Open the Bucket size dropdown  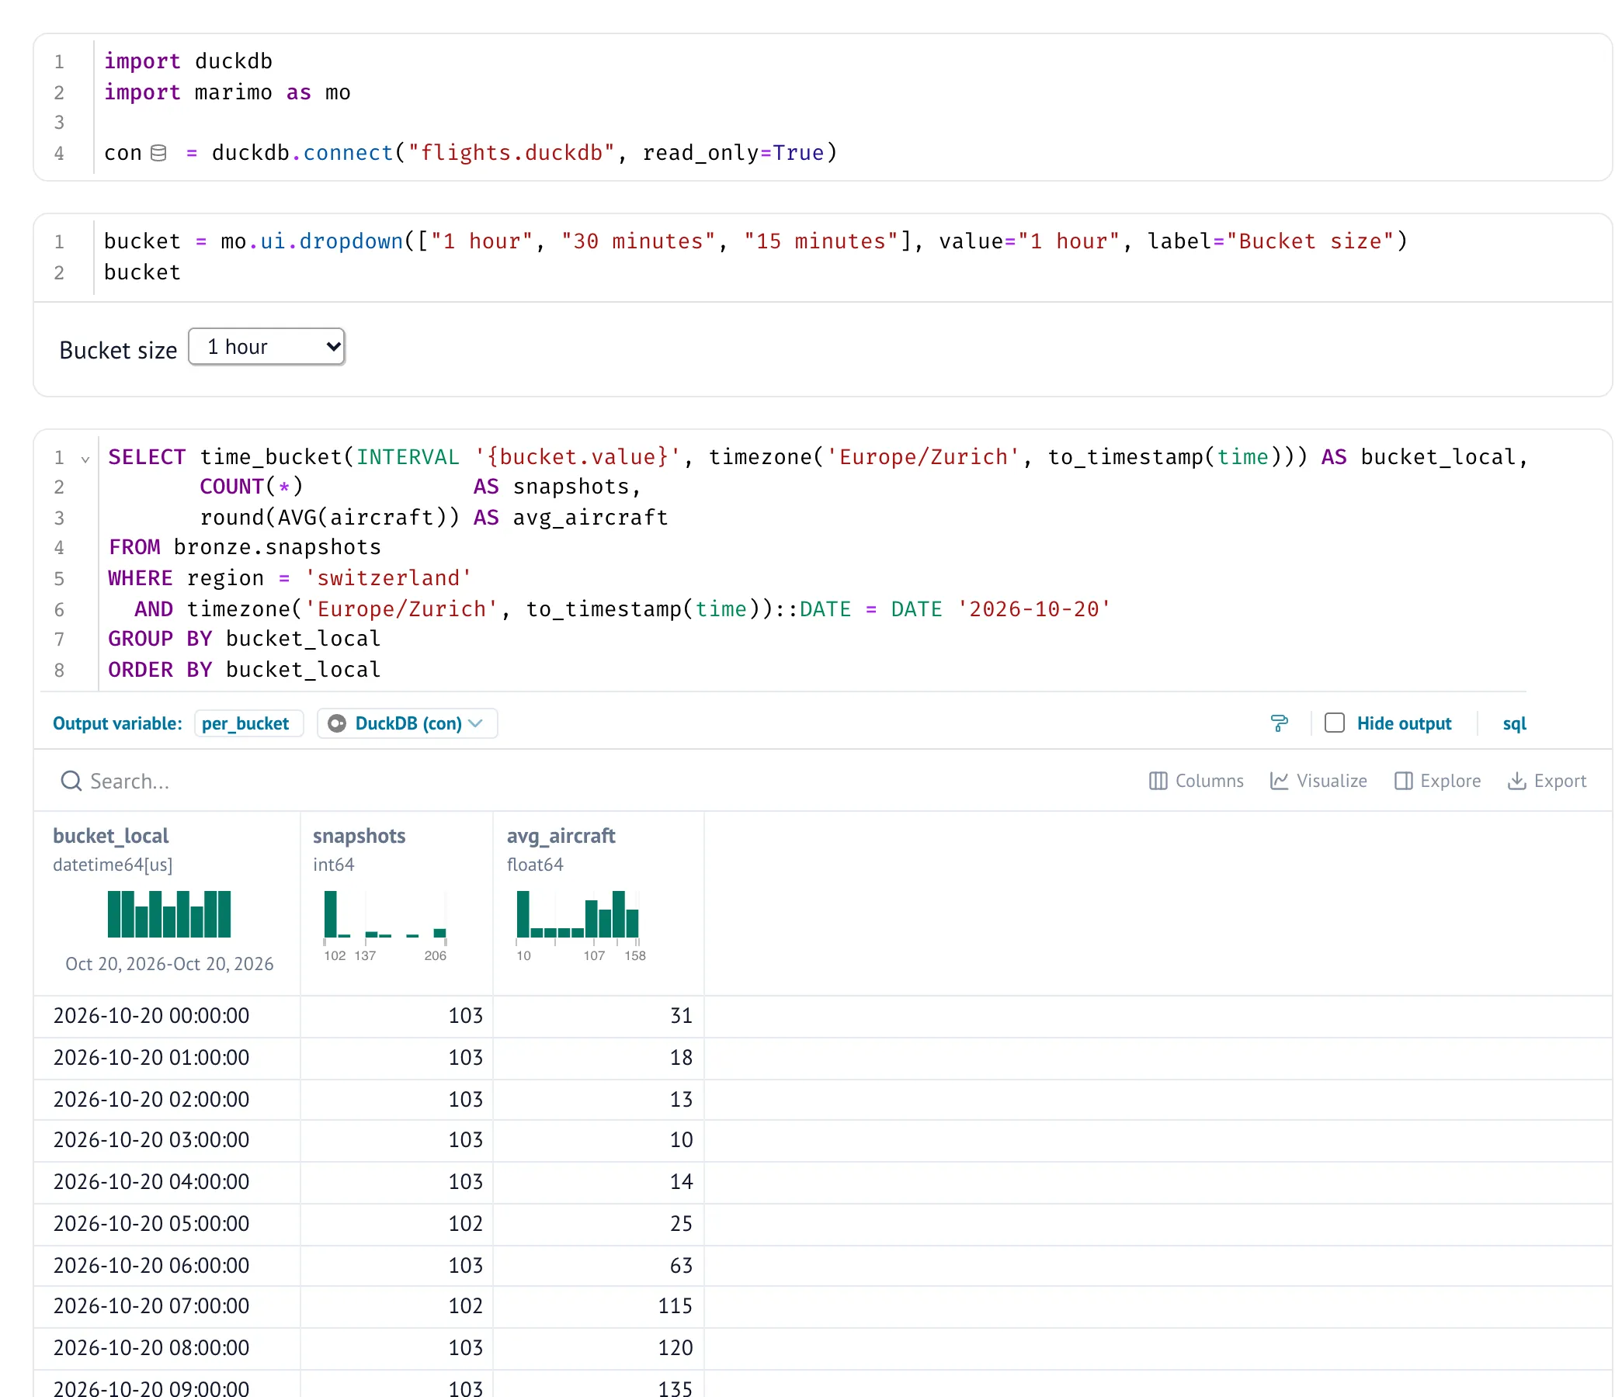click(x=266, y=347)
